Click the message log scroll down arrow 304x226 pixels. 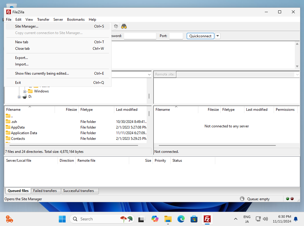pos(297,66)
